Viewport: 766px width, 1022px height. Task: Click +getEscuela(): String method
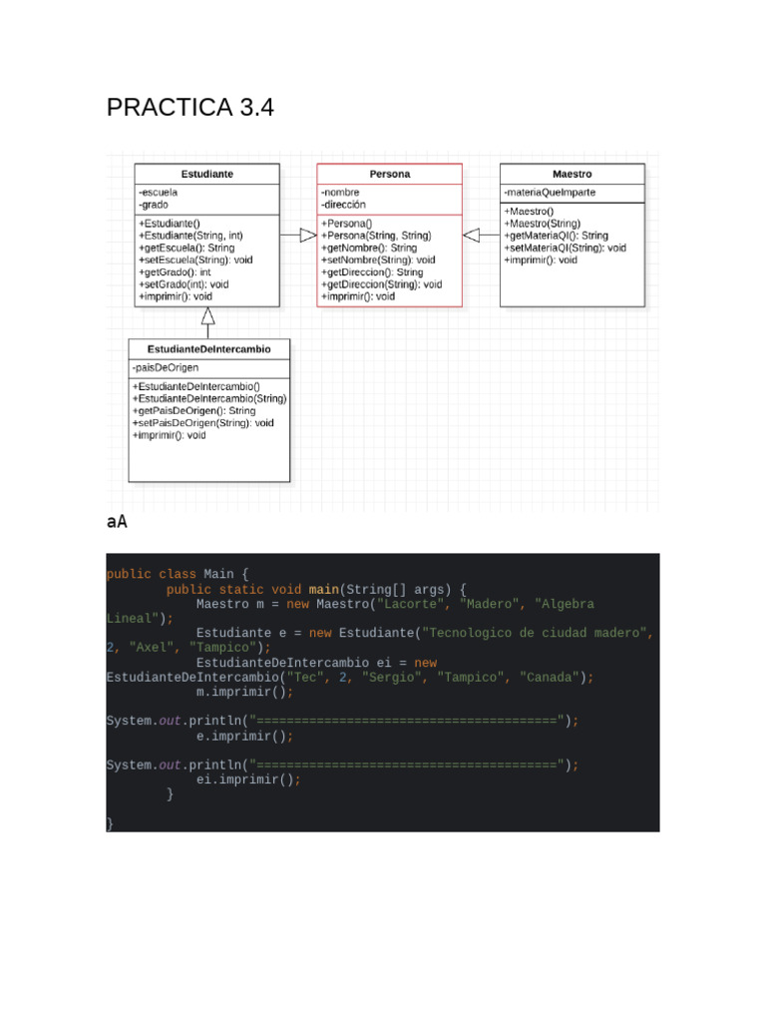[x=187, y=248]
